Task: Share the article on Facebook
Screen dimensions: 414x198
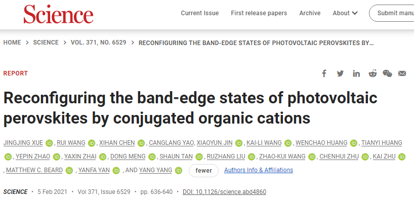Action: point(324,73)
